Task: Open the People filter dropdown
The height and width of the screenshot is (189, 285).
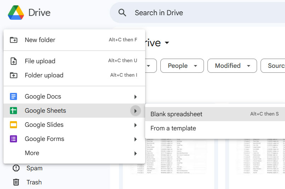Action: point(182,66)
